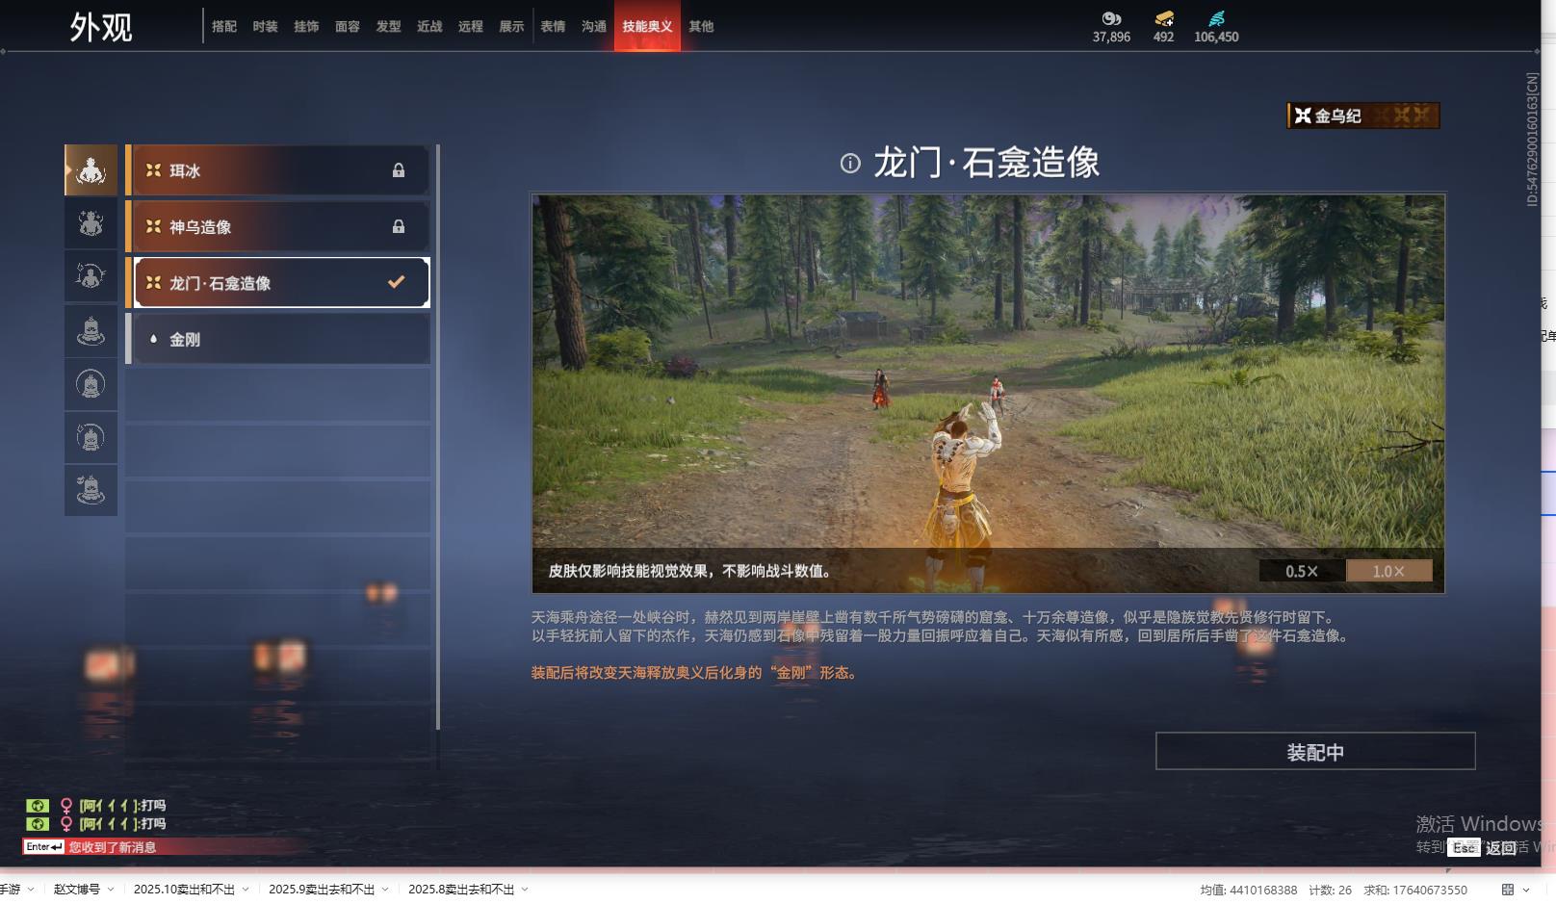Click the 返回 back button

(1501, 848)
